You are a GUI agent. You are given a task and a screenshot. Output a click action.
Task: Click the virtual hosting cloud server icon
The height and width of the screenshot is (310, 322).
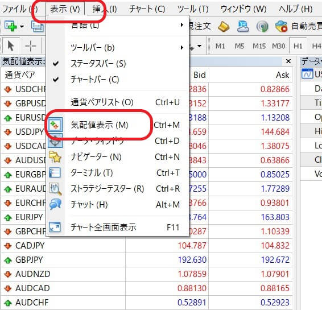point(243,27)
